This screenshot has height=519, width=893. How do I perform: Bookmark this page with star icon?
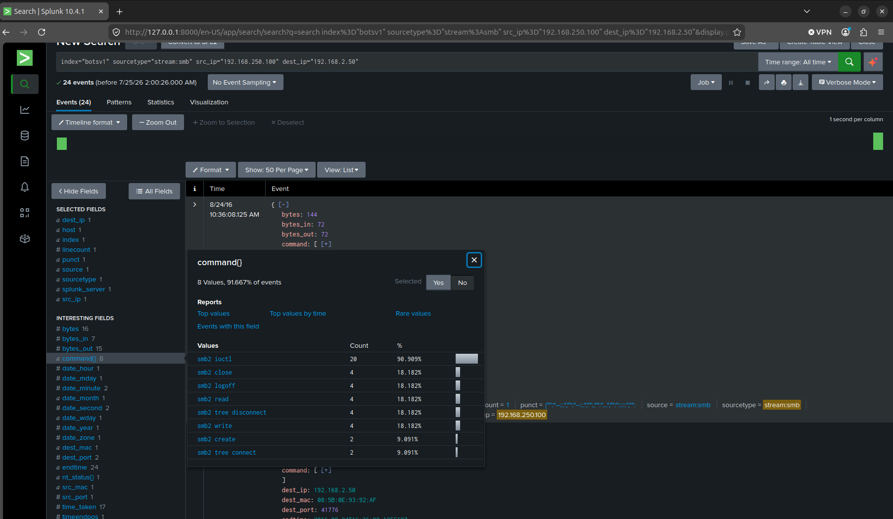[x=737, y=32]
